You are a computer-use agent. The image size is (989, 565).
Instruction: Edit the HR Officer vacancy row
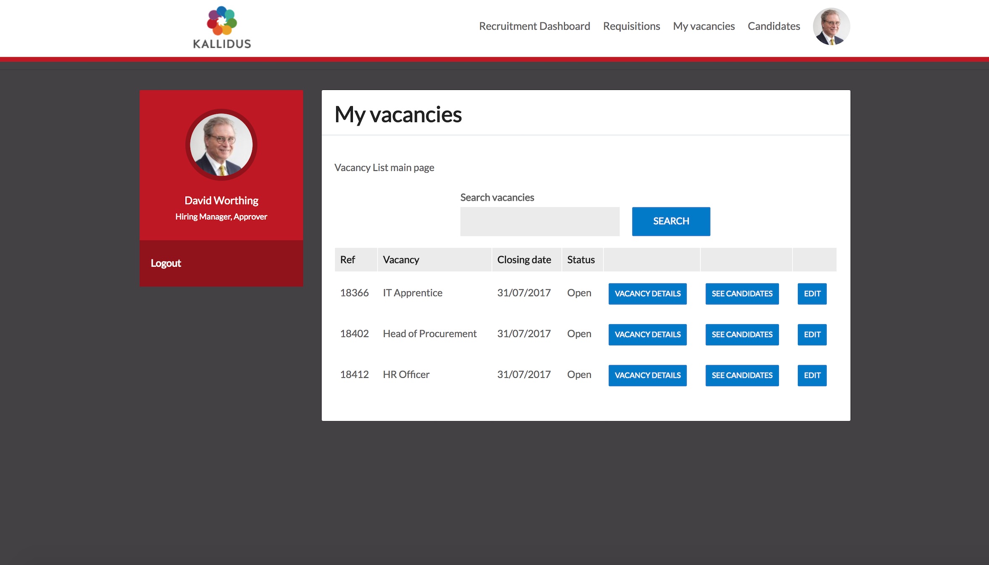click(x=812, y=375)
